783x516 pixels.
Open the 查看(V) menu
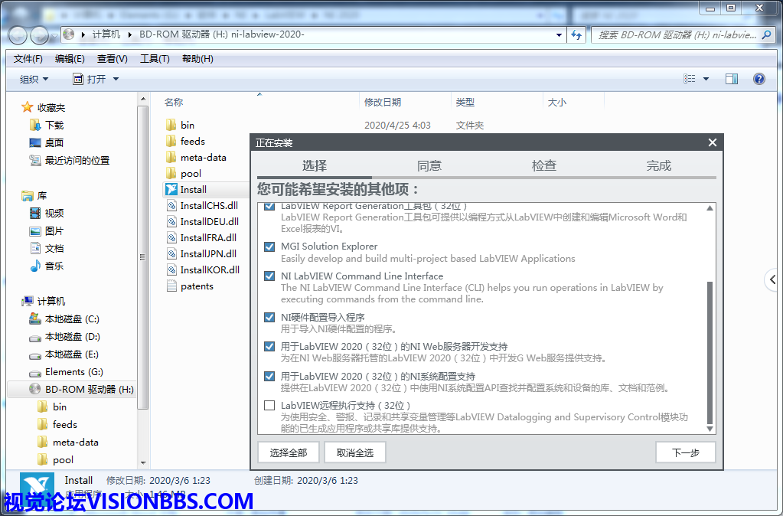coord(113,59)
